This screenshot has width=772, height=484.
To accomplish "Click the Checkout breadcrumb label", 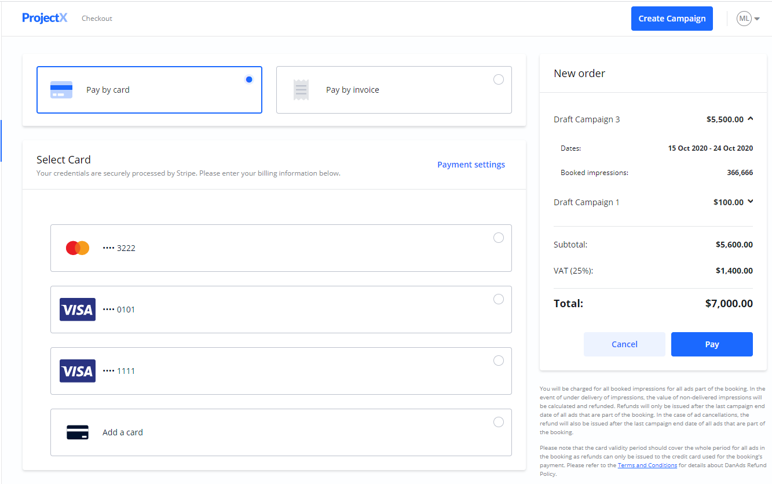I will coord(97,19).
